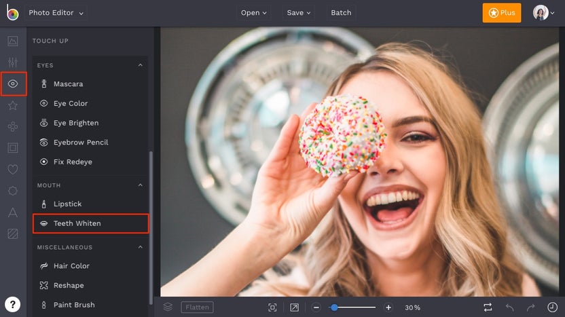Open the Touch Up eye icon in sidebar

[x=13, y=83]
